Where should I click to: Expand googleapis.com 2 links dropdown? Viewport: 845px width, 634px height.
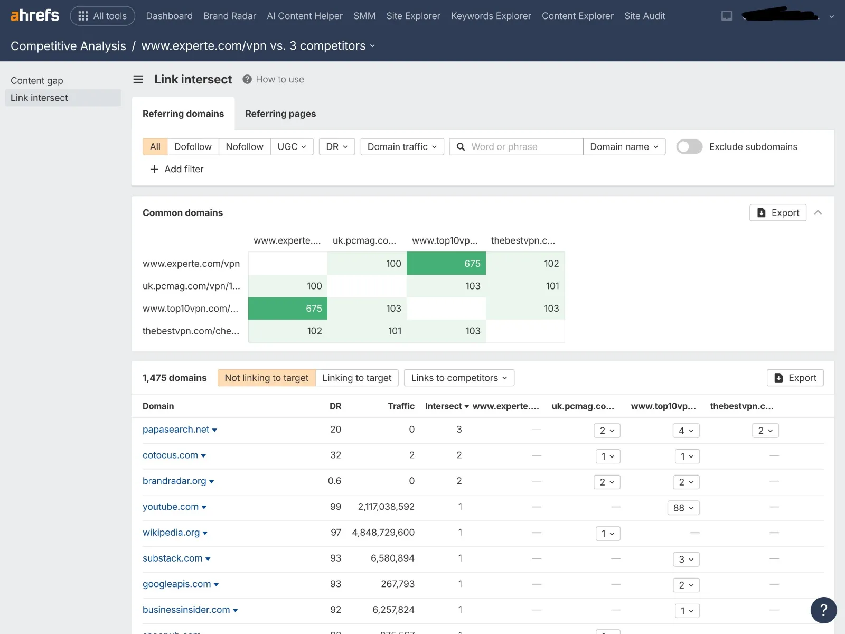pyautogui.click(x=686, y=585)
